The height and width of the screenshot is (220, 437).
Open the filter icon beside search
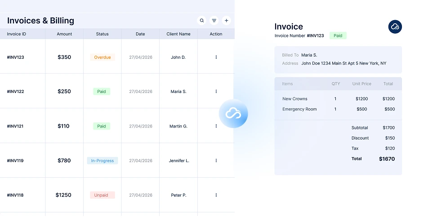click(214, 20)
